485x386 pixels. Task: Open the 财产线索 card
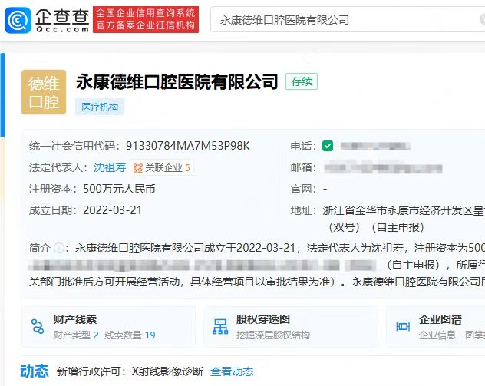pyautogui.click(x=108, y=327)
